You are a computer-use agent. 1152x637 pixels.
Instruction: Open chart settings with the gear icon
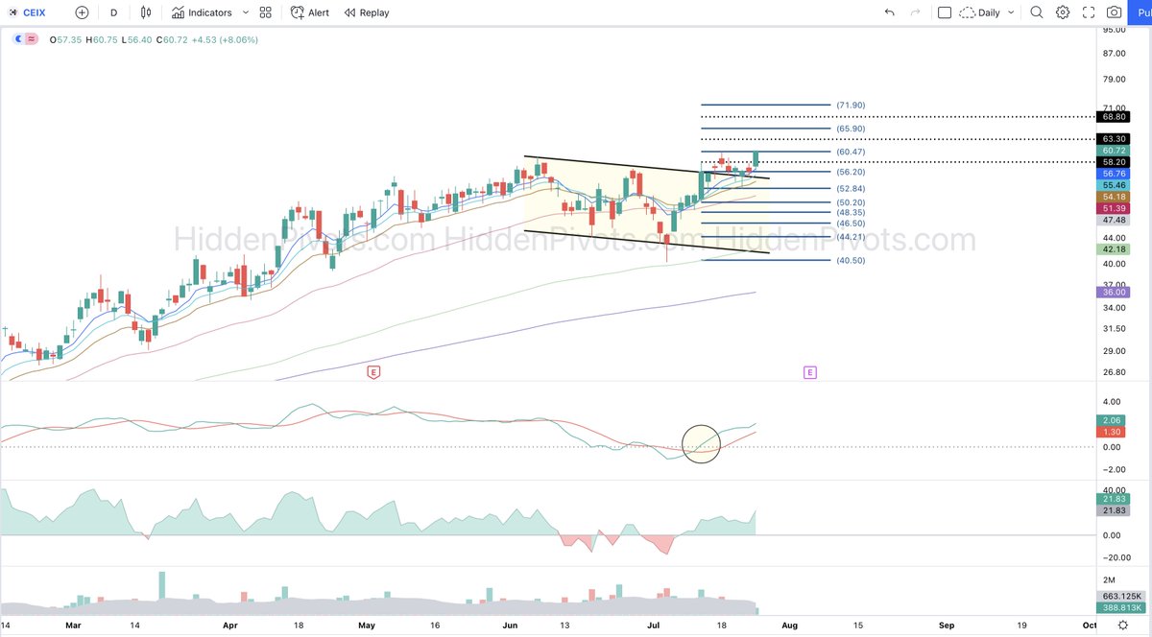click(x=1062, y=12)
